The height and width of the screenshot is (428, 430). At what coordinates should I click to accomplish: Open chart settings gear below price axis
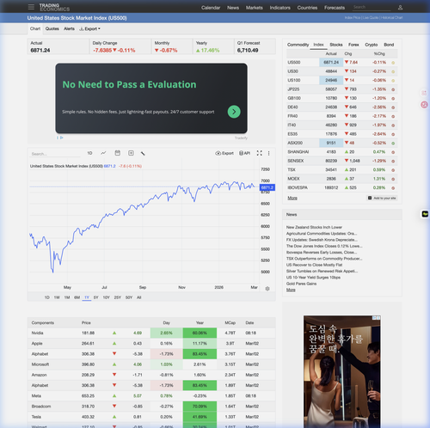[267, 289]
